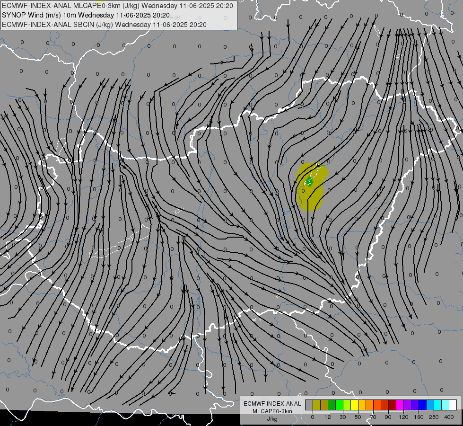
Task: Click the legend value 160
Action: point(419,417)
